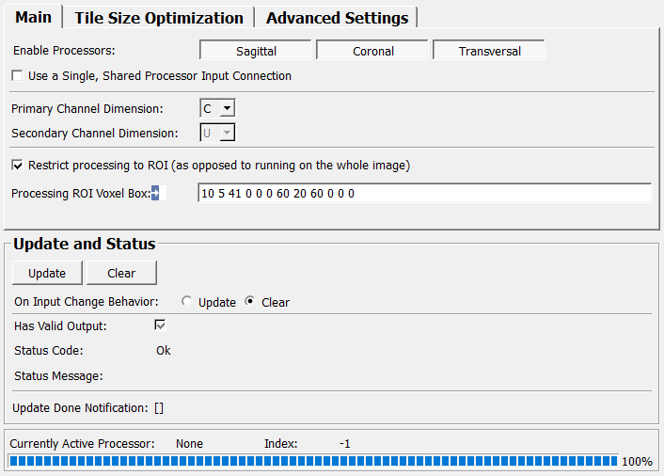Enable the Coronal processor

(x=372, y=51)
